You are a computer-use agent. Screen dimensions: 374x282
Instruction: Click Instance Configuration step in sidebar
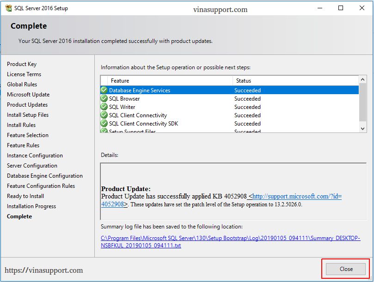[35, 156]
